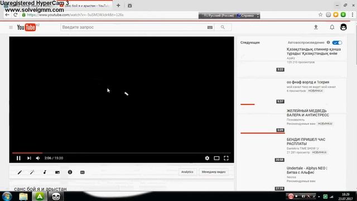This screenshot has height=201, width=357.
Task: Open video settings gear
Action: click(x=207, y=158)
